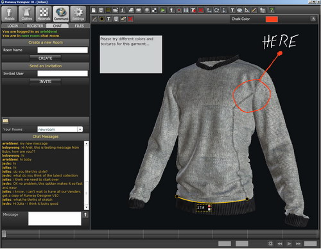Click the info 'i' toolbar icon
Viewport: 321px width, 249px height.
pyautogui.click(x=123, y=10)
